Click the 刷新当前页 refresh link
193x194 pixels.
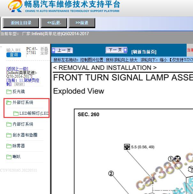(x=144, y=52)
